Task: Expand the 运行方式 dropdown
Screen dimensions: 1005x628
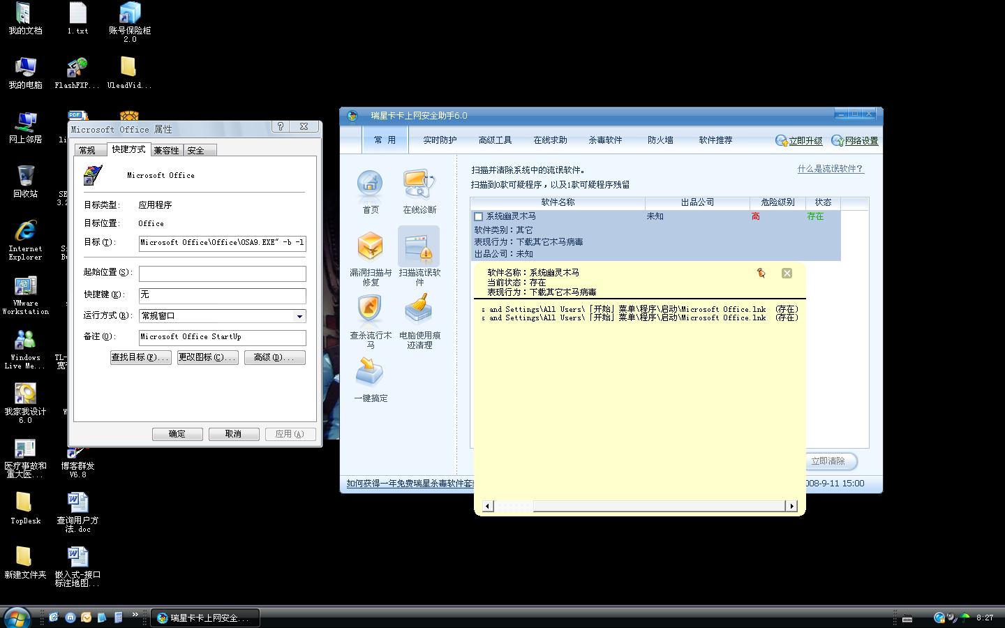Action: click(x=299, y=316)
